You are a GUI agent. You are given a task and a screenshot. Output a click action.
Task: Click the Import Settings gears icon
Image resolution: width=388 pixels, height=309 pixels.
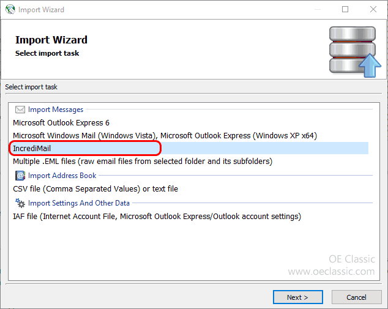coord(20,203)
